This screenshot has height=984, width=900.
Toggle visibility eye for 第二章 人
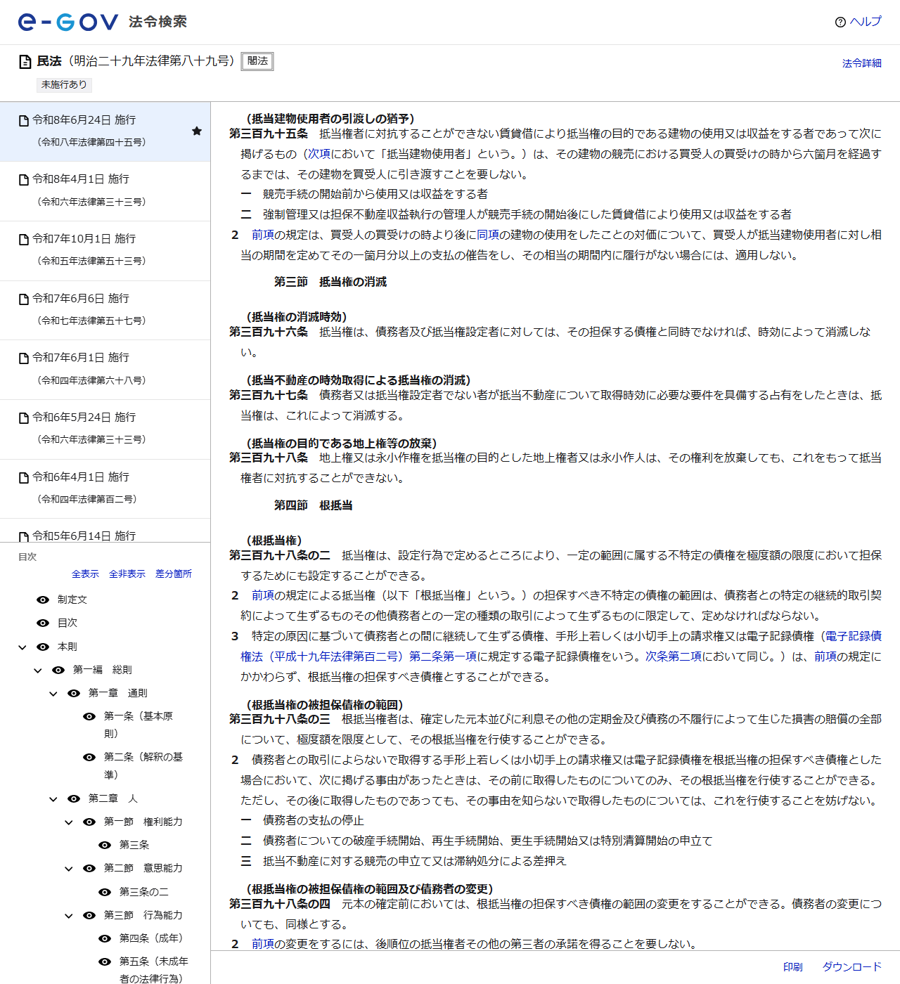pyautogui.click(x=74, y=798)
